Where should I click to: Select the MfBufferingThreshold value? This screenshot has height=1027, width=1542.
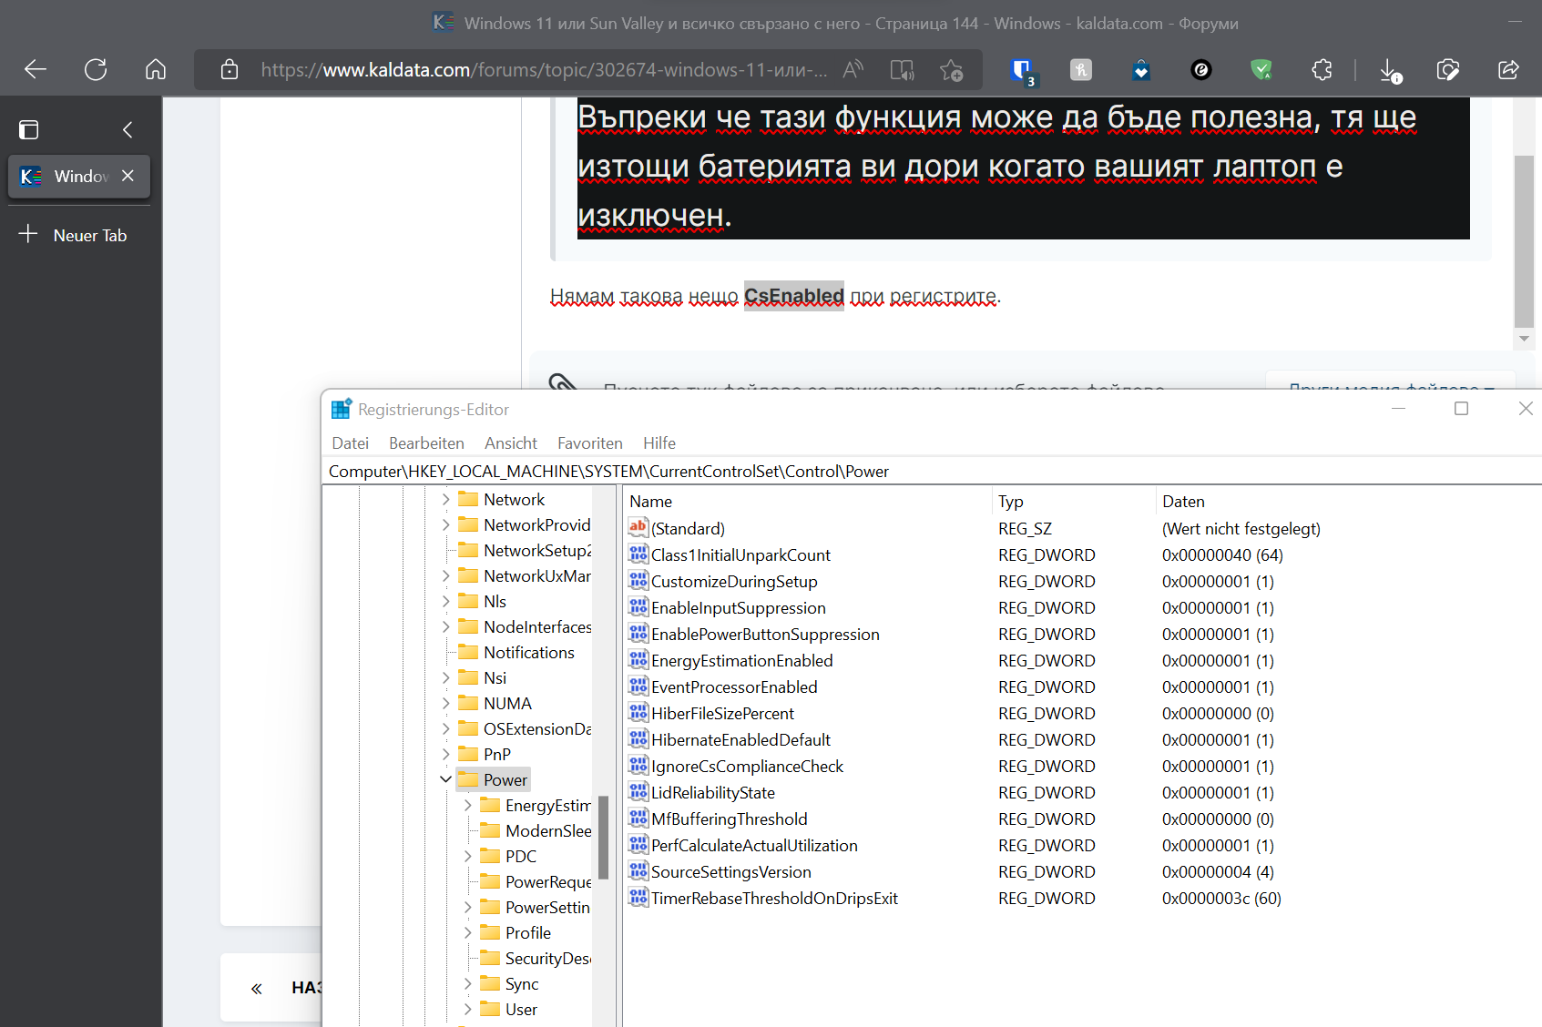[730, 819]
